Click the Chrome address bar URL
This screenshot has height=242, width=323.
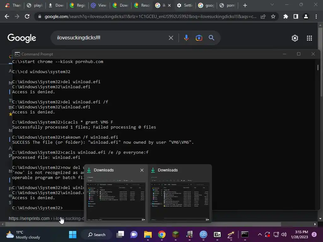pyautogui.click(x=150, y=16)
